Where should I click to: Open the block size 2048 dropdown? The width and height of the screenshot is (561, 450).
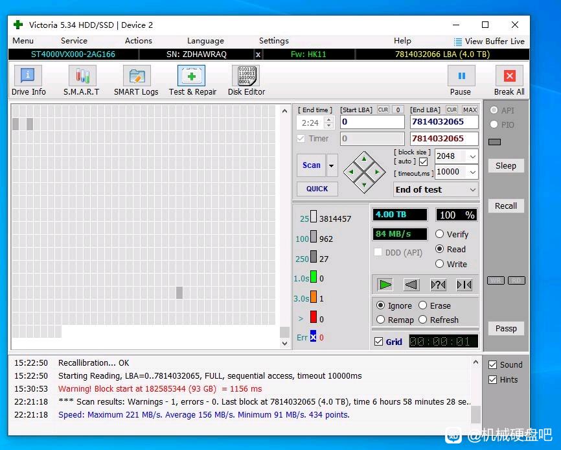coord(473,156)
